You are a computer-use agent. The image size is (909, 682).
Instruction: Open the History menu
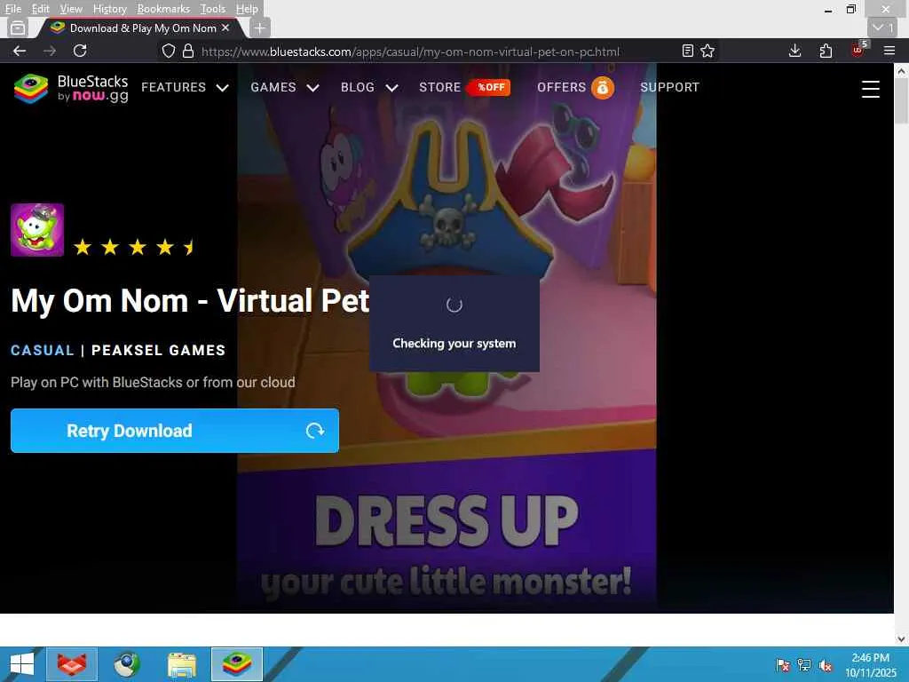pos(109,9)
